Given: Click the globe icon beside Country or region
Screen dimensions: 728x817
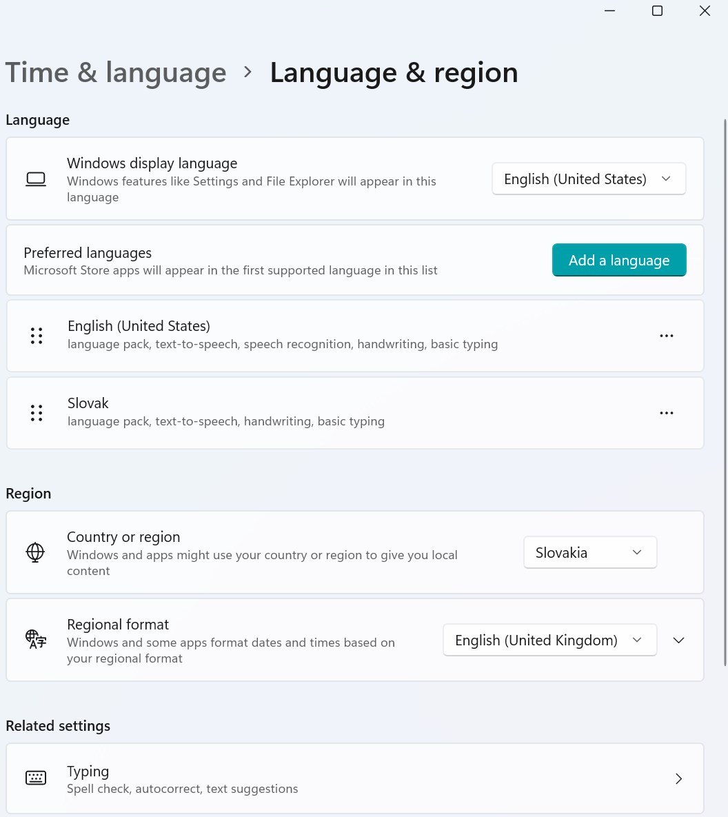Looking at the screenshot, I should point(35,552).
